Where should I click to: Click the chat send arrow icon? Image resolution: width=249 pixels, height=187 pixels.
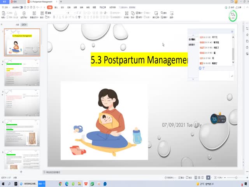click(x=232, y=76)
